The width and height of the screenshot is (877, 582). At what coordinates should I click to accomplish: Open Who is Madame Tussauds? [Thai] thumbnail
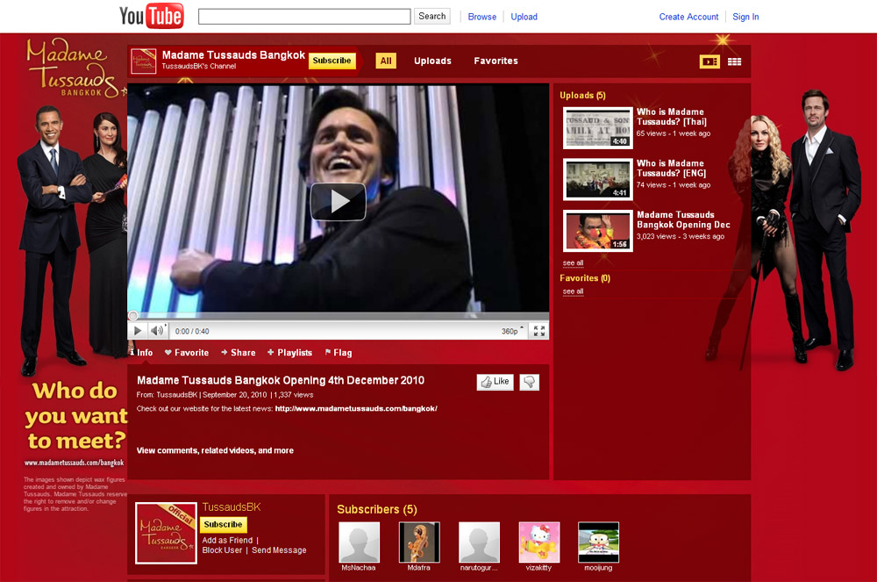pyautogui.click(x=598, y=128)
